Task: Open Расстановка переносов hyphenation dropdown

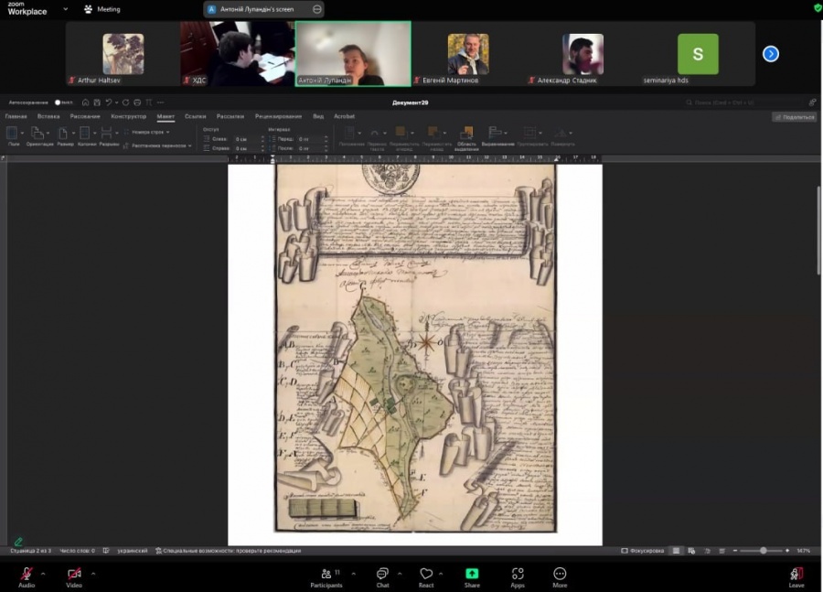Action: (157, 145)
